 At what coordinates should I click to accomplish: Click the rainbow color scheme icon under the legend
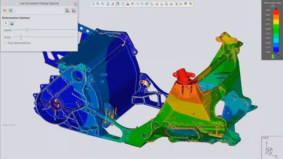coord(273,57)
